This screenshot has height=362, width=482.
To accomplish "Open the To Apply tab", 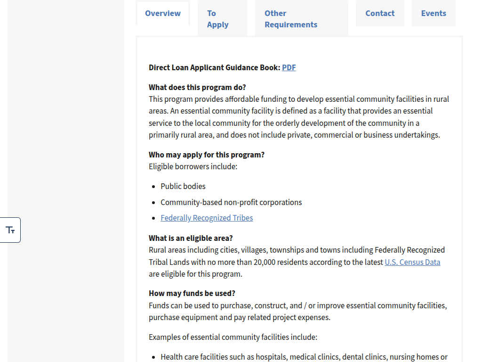I will pos(223,19).
